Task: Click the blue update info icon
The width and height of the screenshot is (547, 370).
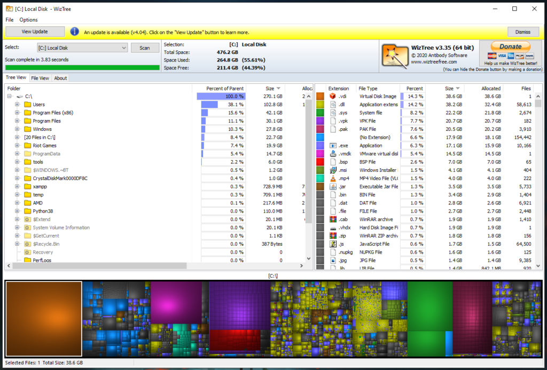Action: [x=75, y=32]
